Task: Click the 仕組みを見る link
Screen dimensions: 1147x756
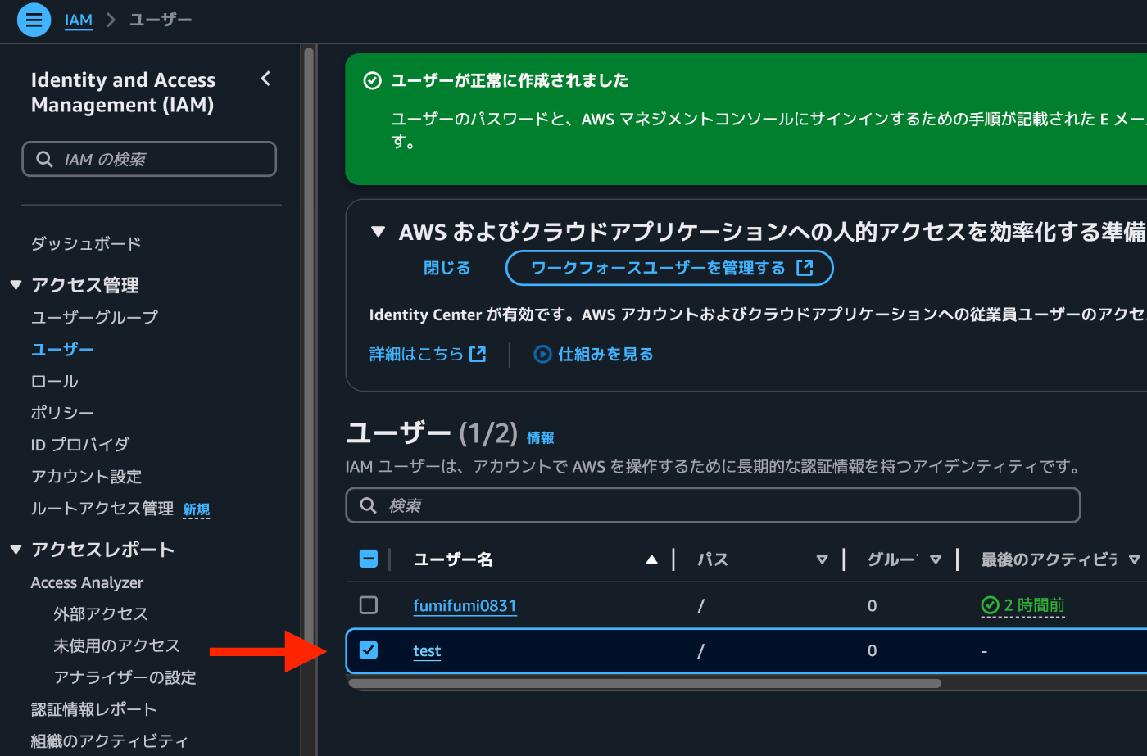Action: click(x=605, y=354)
